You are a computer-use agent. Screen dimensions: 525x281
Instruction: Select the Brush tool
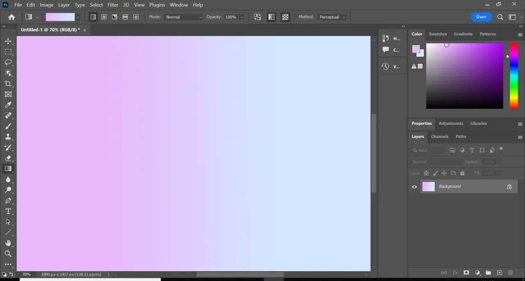tap(8, 126)
